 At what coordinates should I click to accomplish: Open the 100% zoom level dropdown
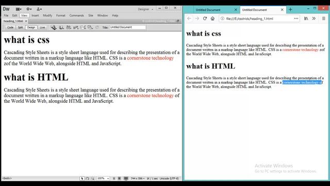tap(103, 178)
